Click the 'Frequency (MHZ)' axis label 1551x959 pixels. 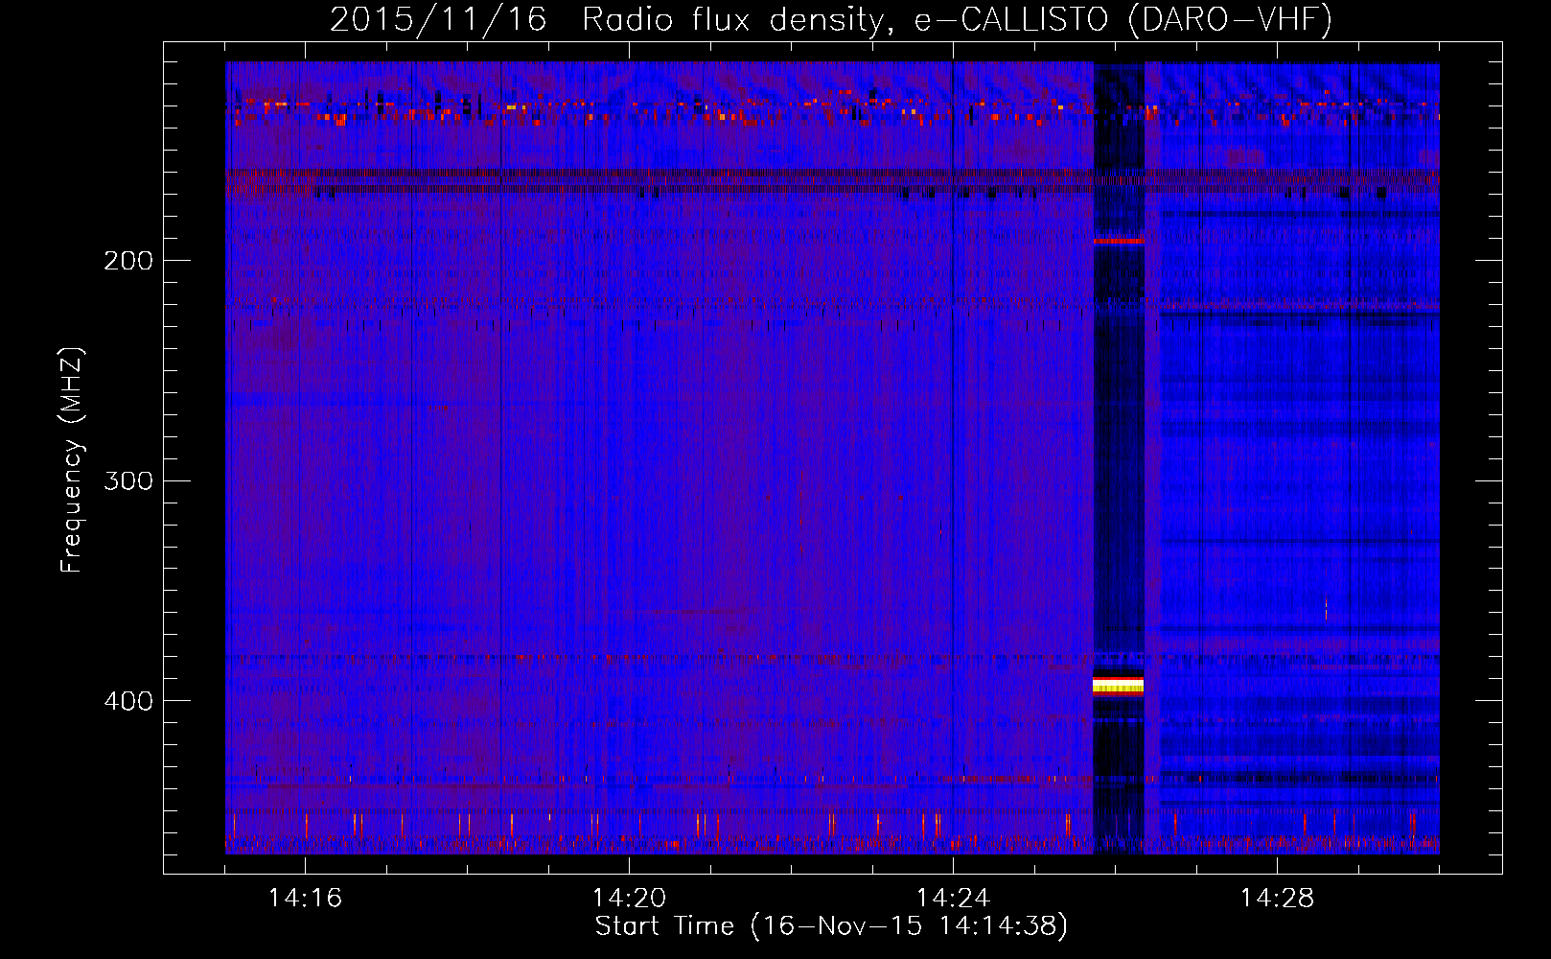[72, 460]
